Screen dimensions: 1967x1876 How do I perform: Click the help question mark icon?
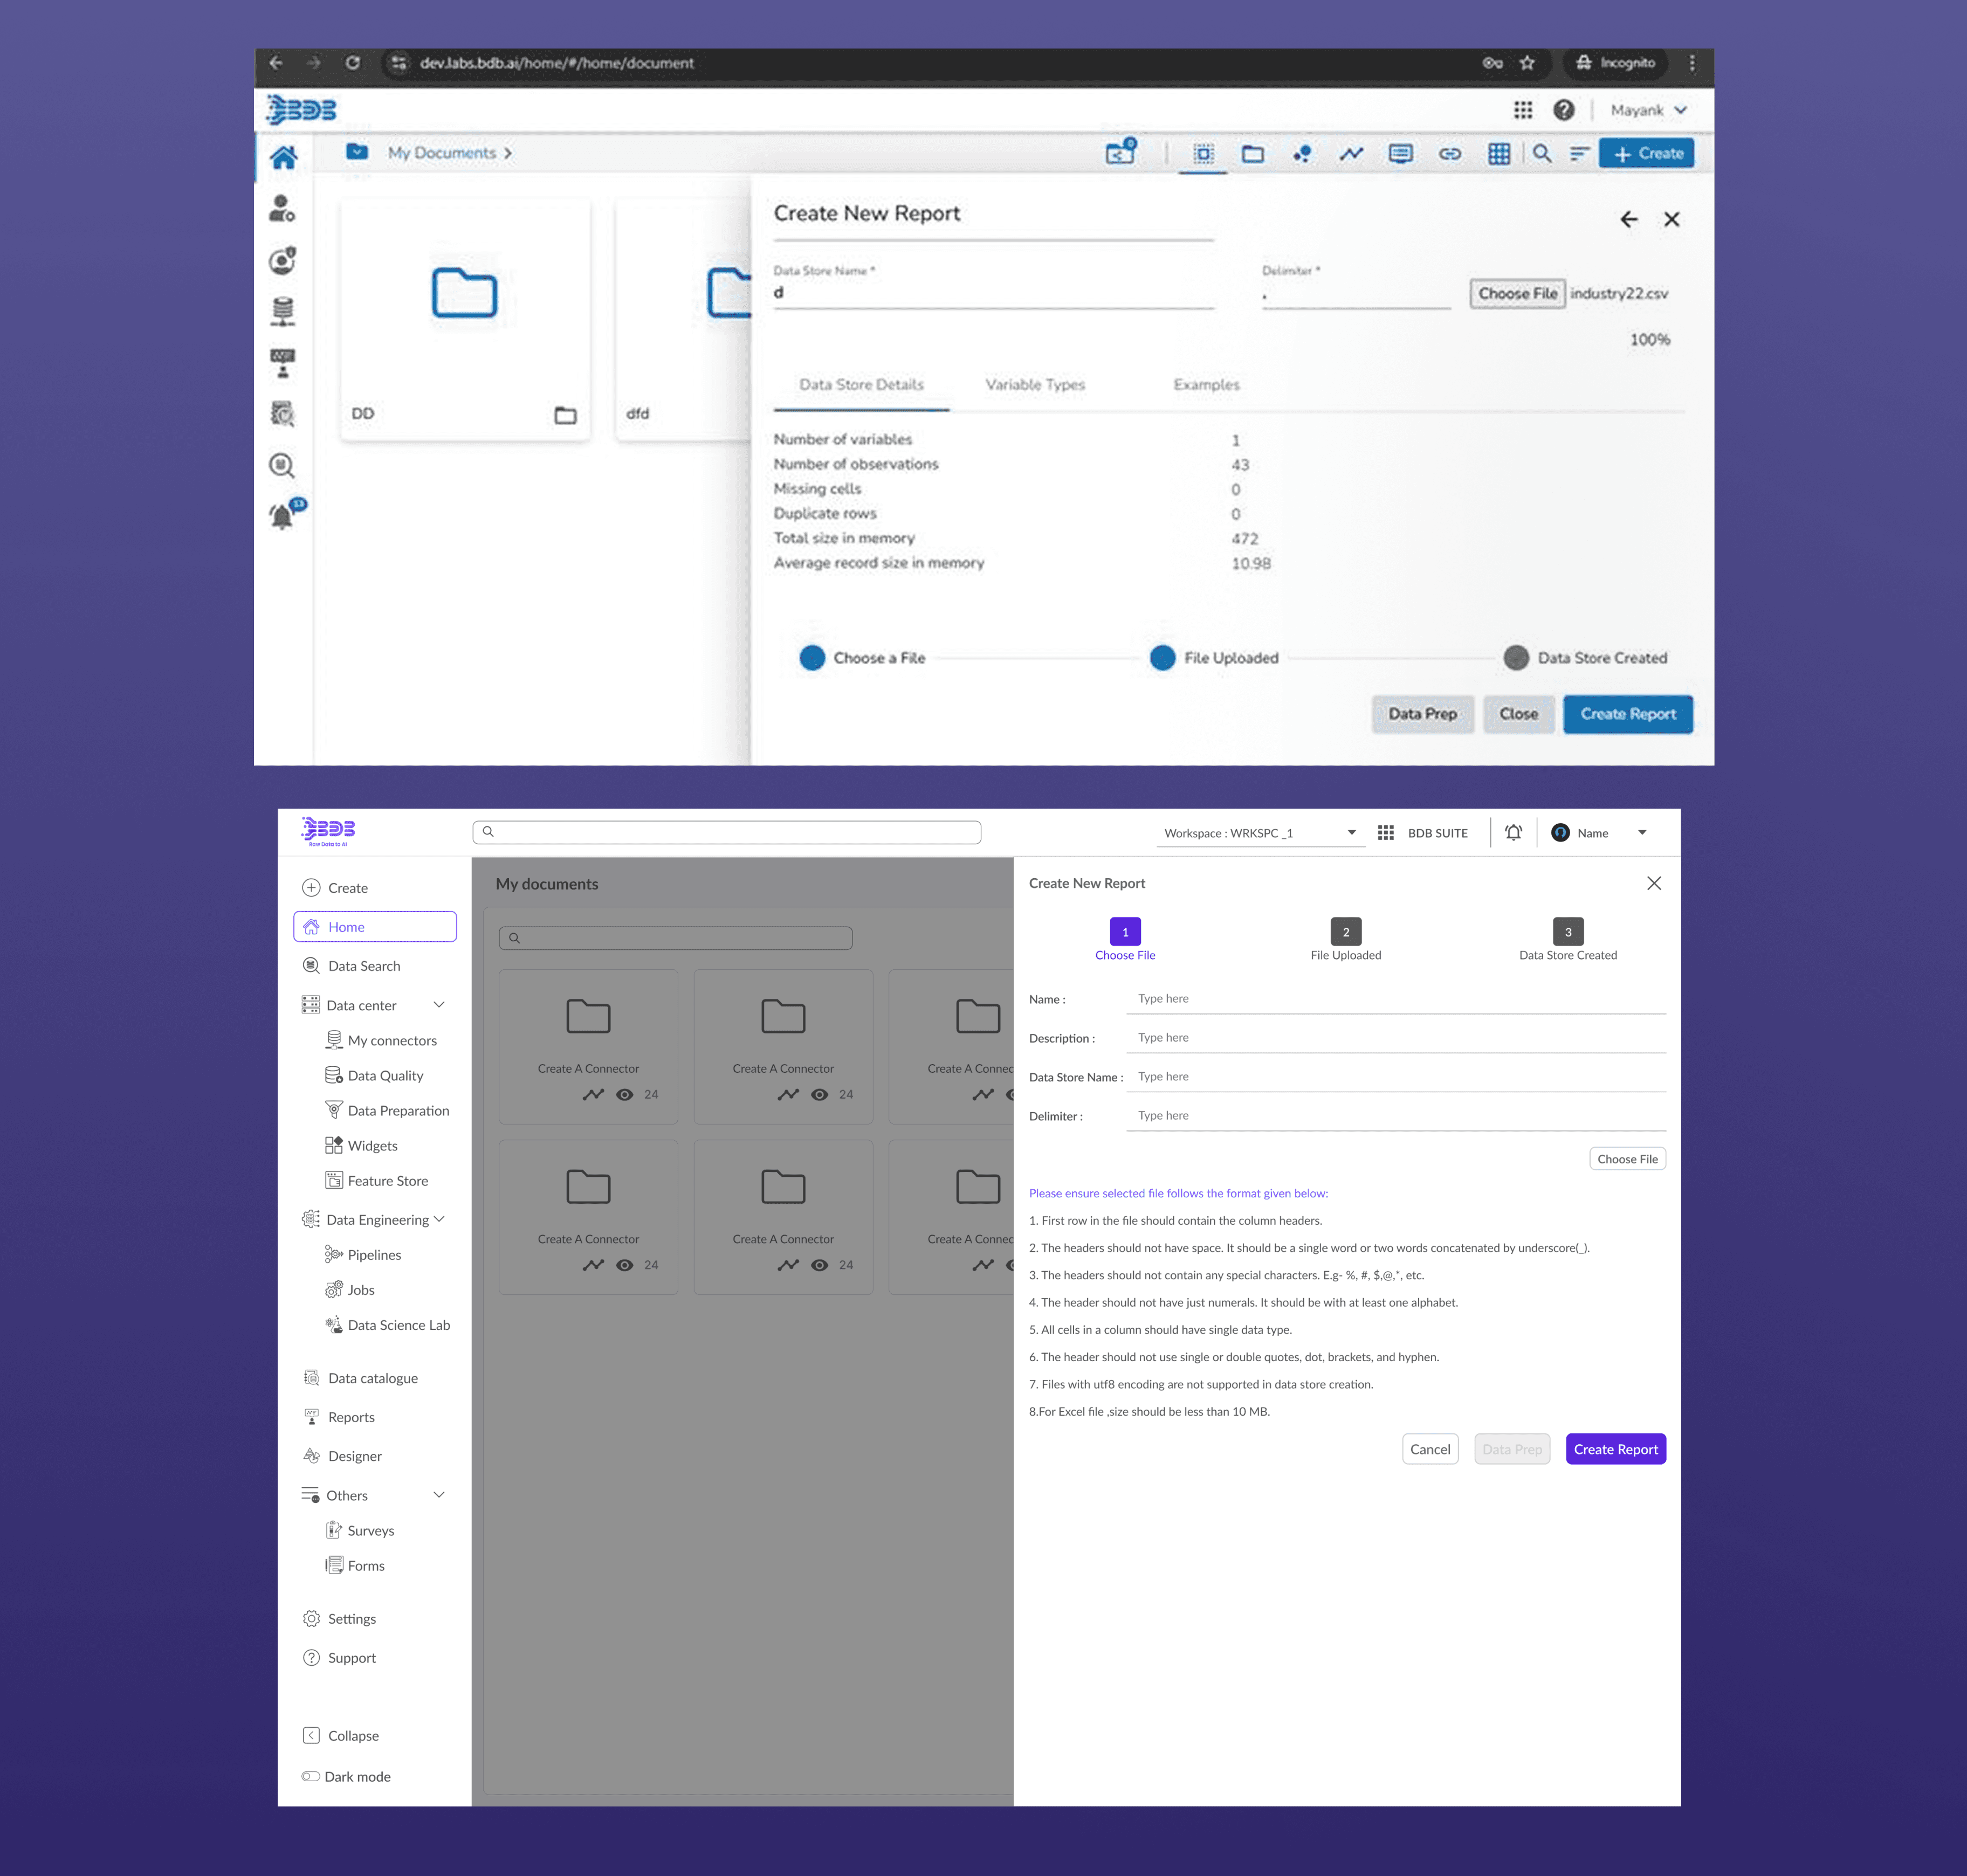pos(1563,110)
